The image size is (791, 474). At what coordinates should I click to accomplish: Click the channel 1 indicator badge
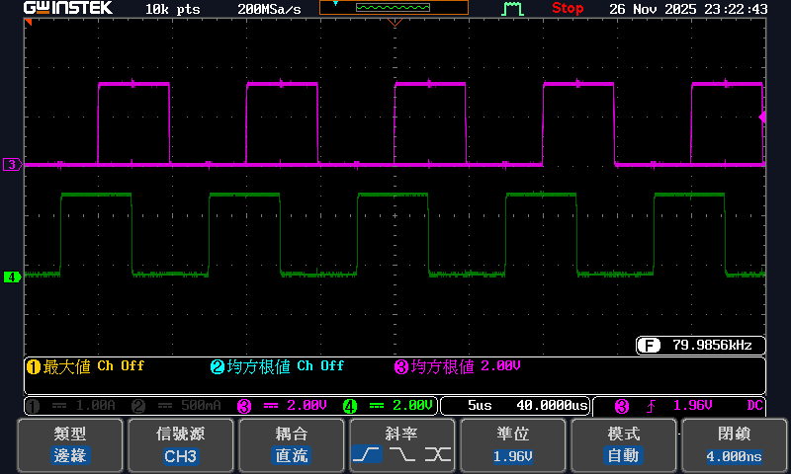[x=33, y=406]
